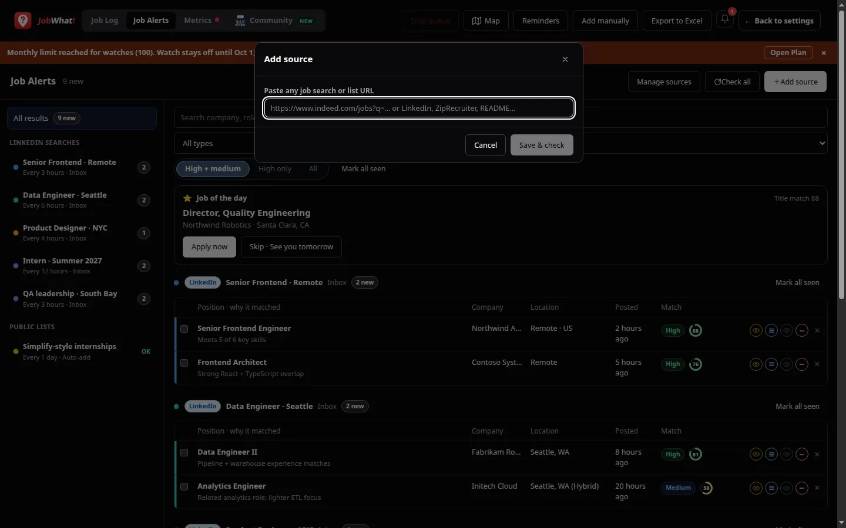Click the Community tab icon
This screenshot has width=846, height=528.
[x=240, y=21]
